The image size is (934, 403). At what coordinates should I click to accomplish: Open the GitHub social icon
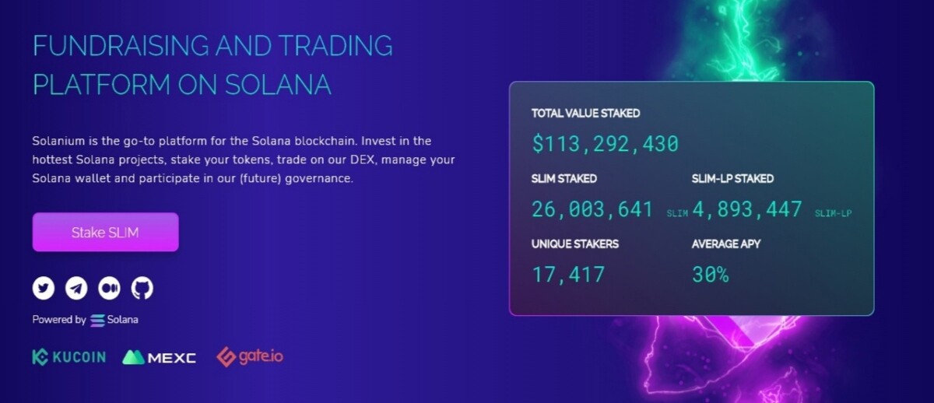142,289
